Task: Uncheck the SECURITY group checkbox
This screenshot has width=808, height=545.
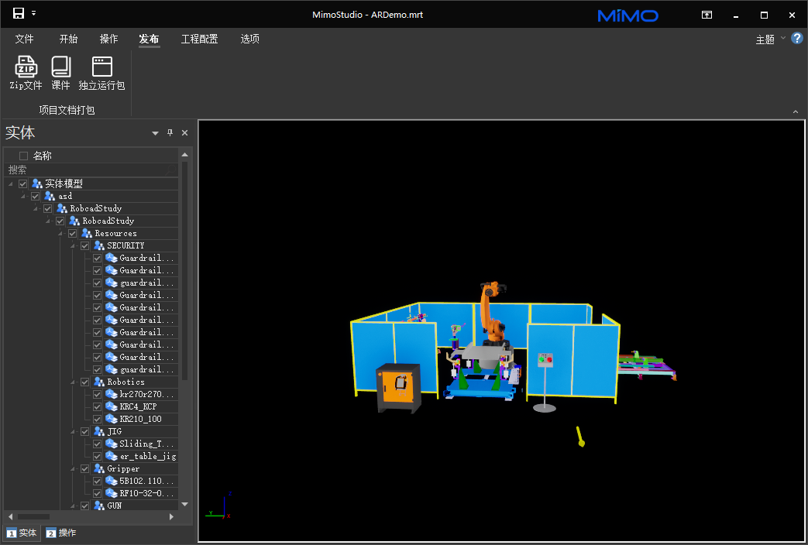Action: click(x=85, y=245)
